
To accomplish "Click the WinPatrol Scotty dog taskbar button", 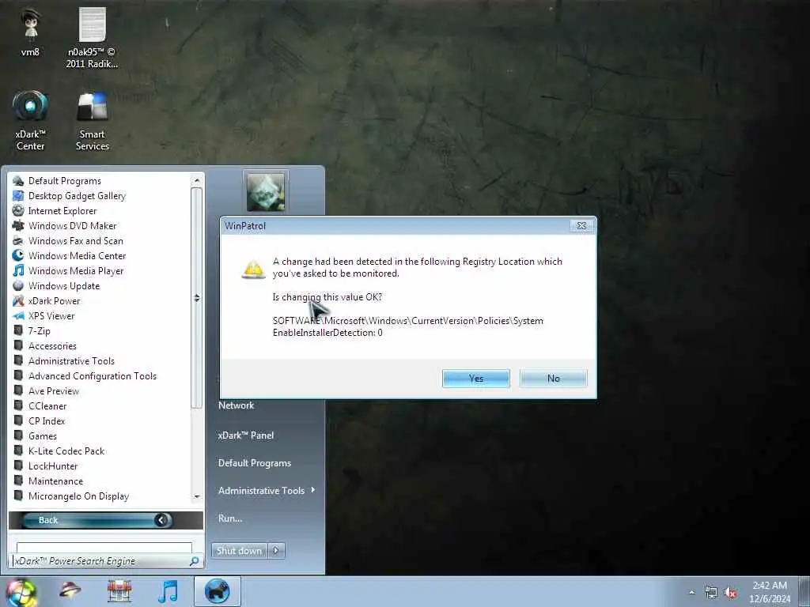I will pos(217,591).
